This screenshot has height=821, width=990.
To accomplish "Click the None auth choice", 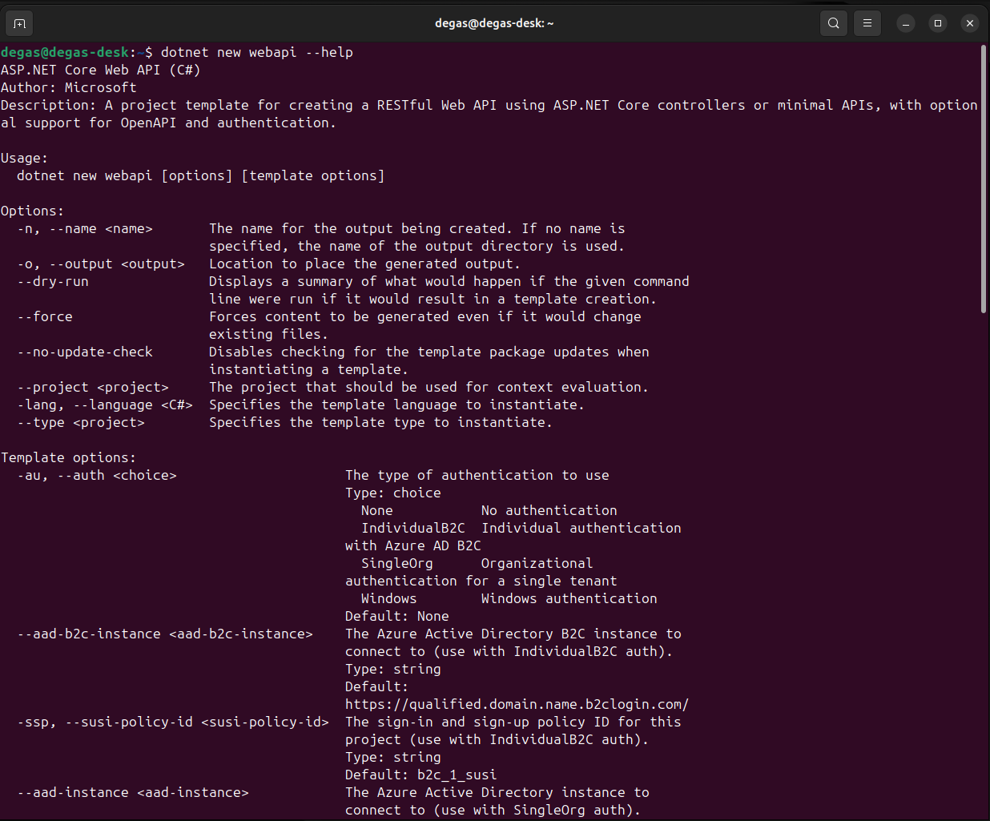I will 377,510.
